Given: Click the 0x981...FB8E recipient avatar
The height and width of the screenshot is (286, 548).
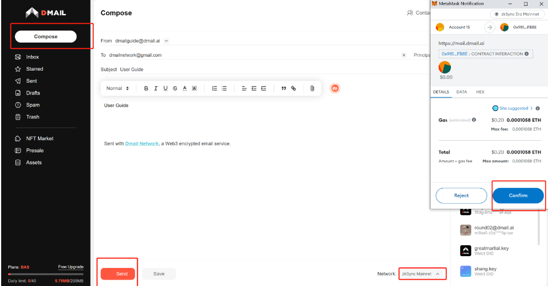Looking at the screenshot, I should click(504, 27).
